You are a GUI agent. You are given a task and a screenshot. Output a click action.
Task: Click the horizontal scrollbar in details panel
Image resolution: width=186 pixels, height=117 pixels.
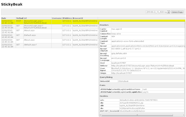[137, 115]
